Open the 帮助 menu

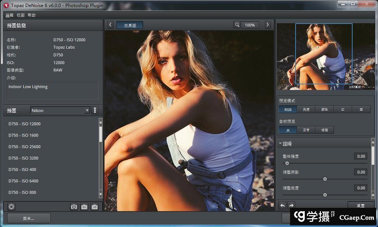(x=32, y=15)
